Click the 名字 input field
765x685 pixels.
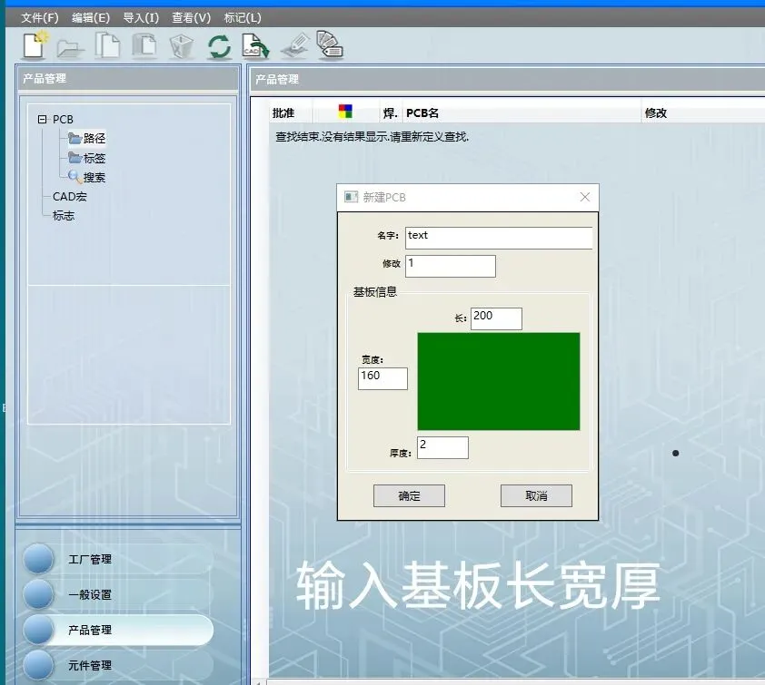pos(499,238)
